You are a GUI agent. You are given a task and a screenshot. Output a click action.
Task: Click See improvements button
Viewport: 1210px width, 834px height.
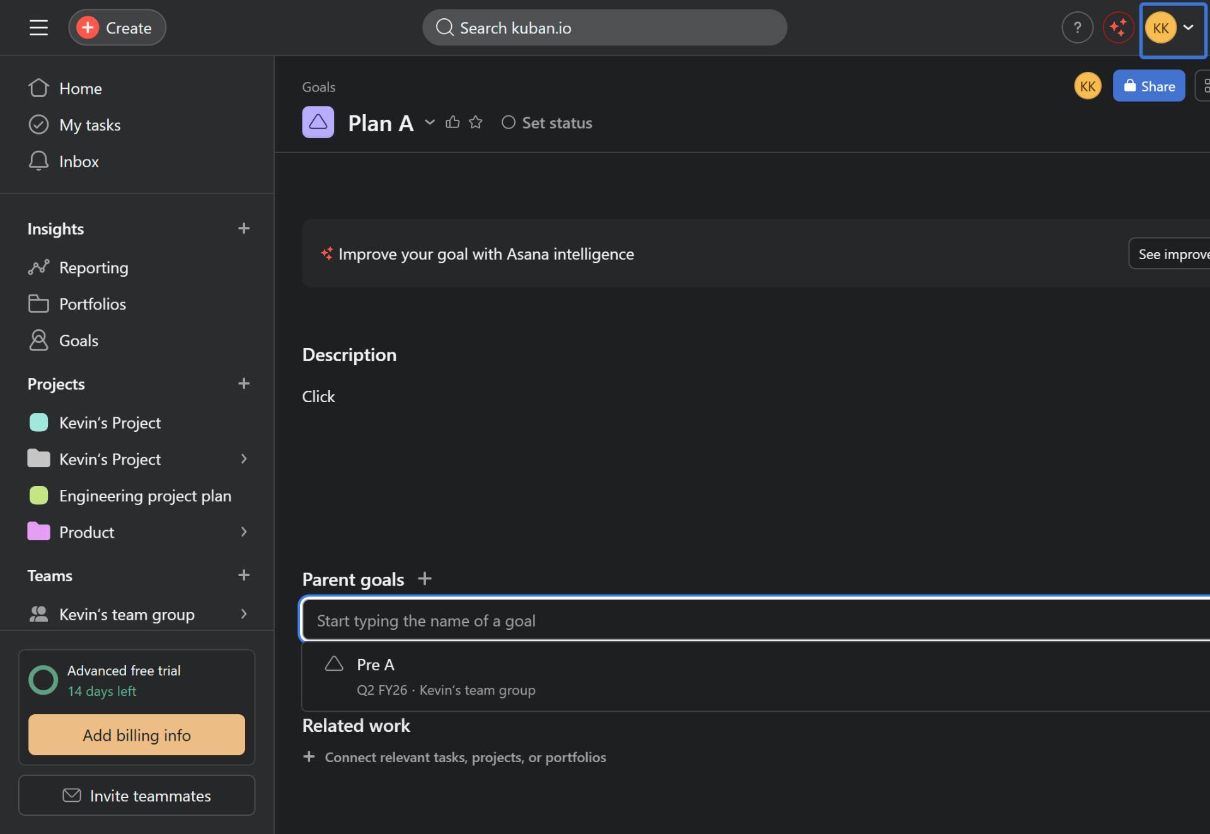[1170, 254]
